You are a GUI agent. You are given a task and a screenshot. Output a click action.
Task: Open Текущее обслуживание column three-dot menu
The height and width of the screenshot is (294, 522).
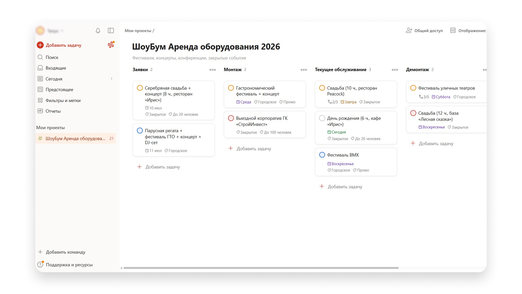pos(395,70)
